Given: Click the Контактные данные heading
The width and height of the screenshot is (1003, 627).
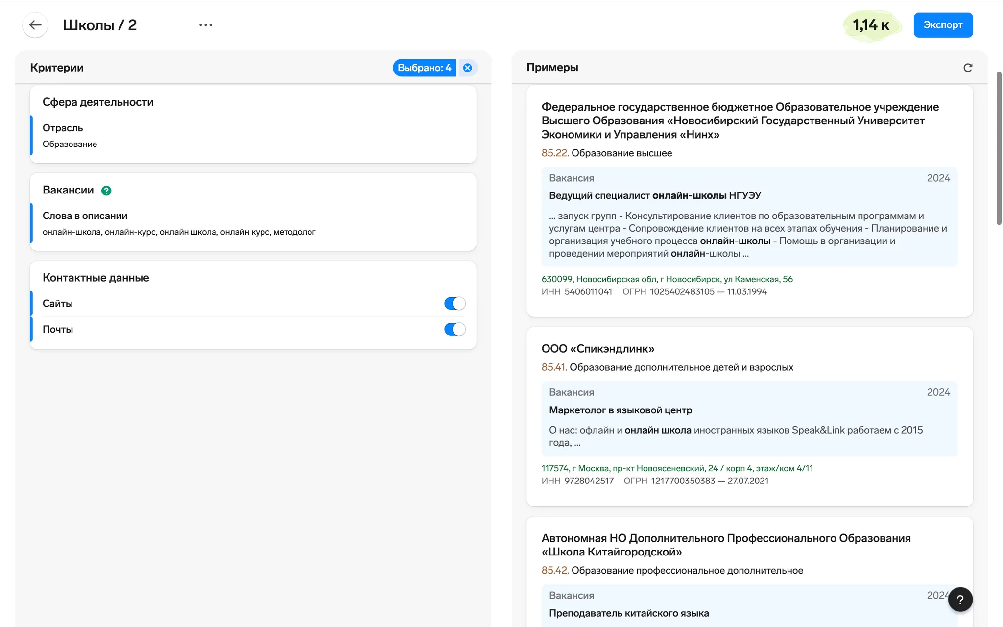Looking at the screenshot, I should 96,278.
